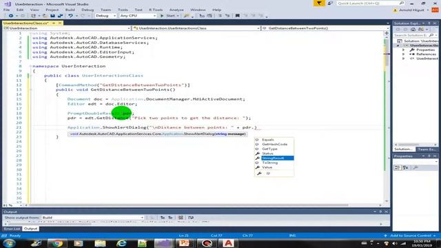Click Alphabetical sort icon in Properties panel
Screen dimensions: 441x248
pyautogui.click(x=405, y=167)
